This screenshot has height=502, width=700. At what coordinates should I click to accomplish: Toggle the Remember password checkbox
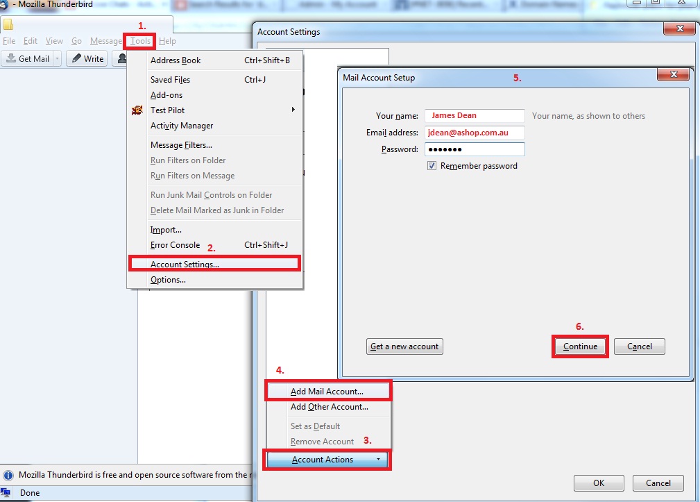(x=432, y=166)
